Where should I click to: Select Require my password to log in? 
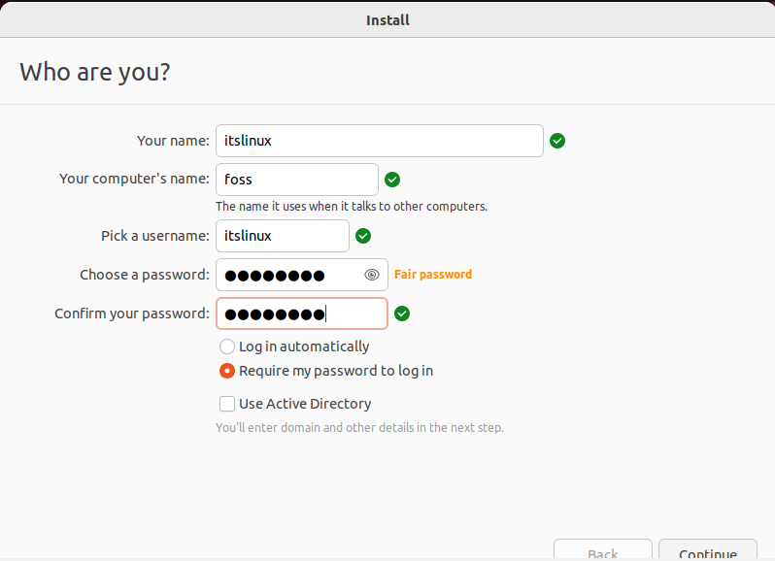point(227,371)
